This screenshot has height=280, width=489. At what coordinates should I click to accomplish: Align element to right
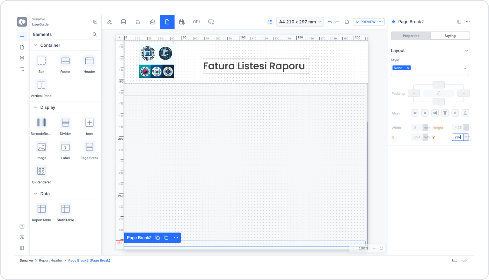(x=435, y=113)
